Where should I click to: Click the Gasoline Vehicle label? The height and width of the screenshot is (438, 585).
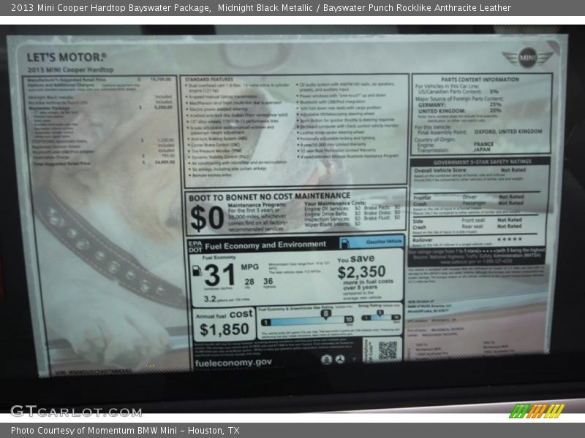[x=384, y=242]
